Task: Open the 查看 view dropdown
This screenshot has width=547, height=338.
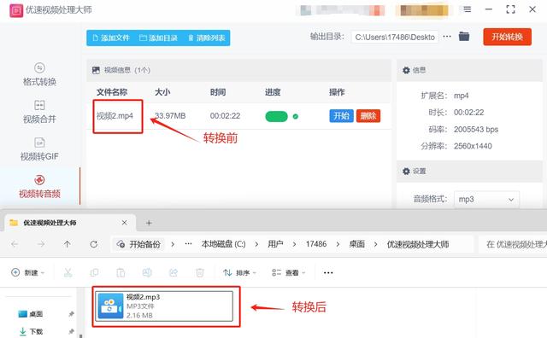Action: point(289,272)
